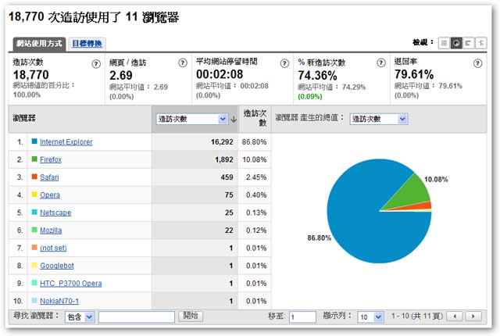The height and width of the screenshot is (336, 500).
Task: Click Opera yellow color swatch
Action: [34, 194]
